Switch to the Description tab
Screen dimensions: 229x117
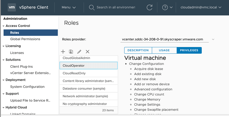tap(138, 50)
